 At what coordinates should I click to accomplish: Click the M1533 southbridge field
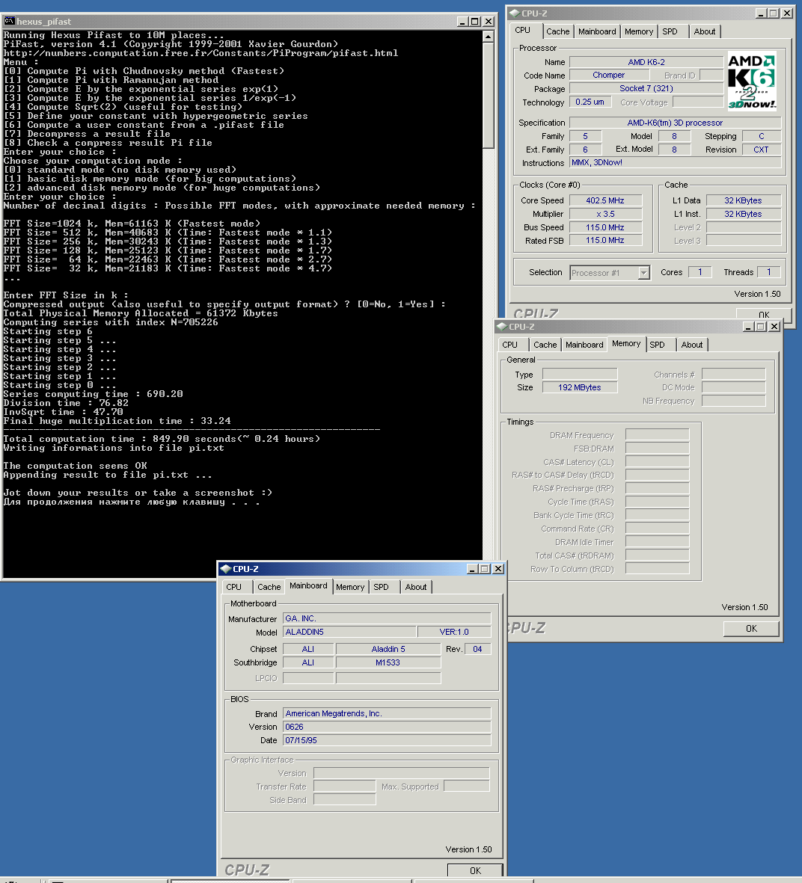[x=388, y=662]
